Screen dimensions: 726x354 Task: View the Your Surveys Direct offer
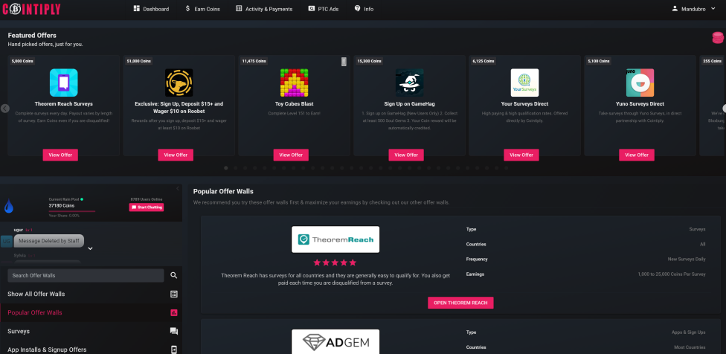521,155
